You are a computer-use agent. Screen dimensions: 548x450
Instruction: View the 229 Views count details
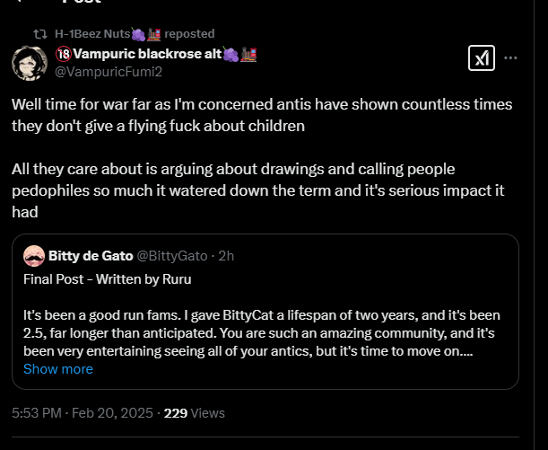tap(195, 413)
